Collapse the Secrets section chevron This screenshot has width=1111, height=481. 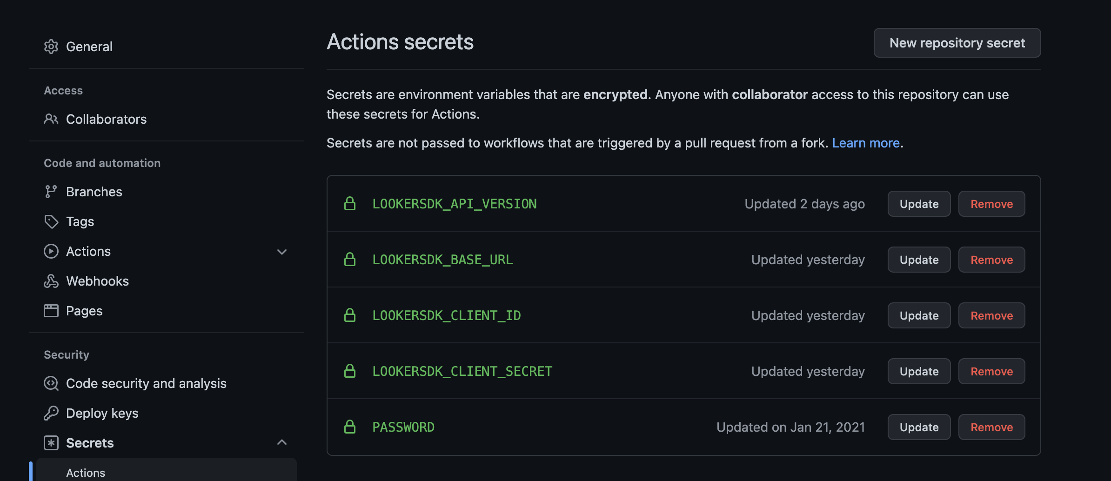click(282, 442)
